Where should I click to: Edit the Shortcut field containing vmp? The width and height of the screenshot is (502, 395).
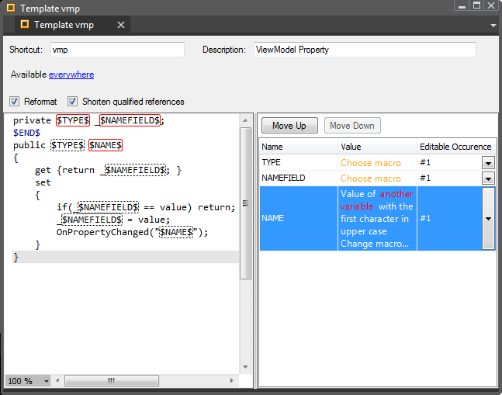[x=117, y=50]
